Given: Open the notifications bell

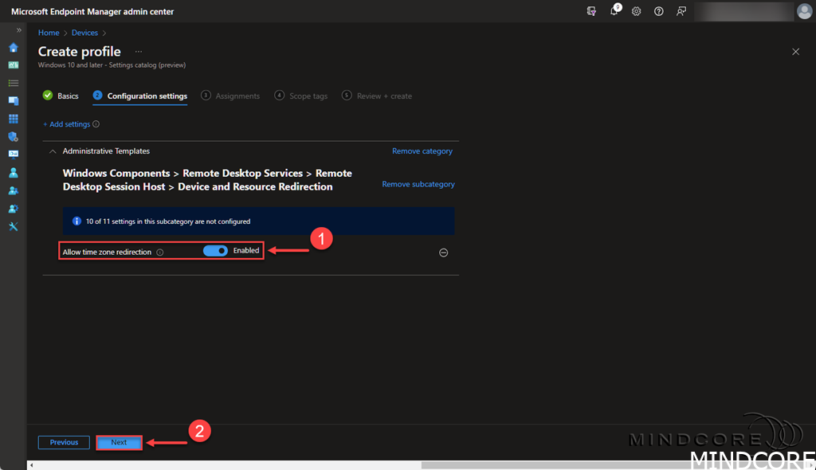Looking at the screenshot, I should point(614,11).
